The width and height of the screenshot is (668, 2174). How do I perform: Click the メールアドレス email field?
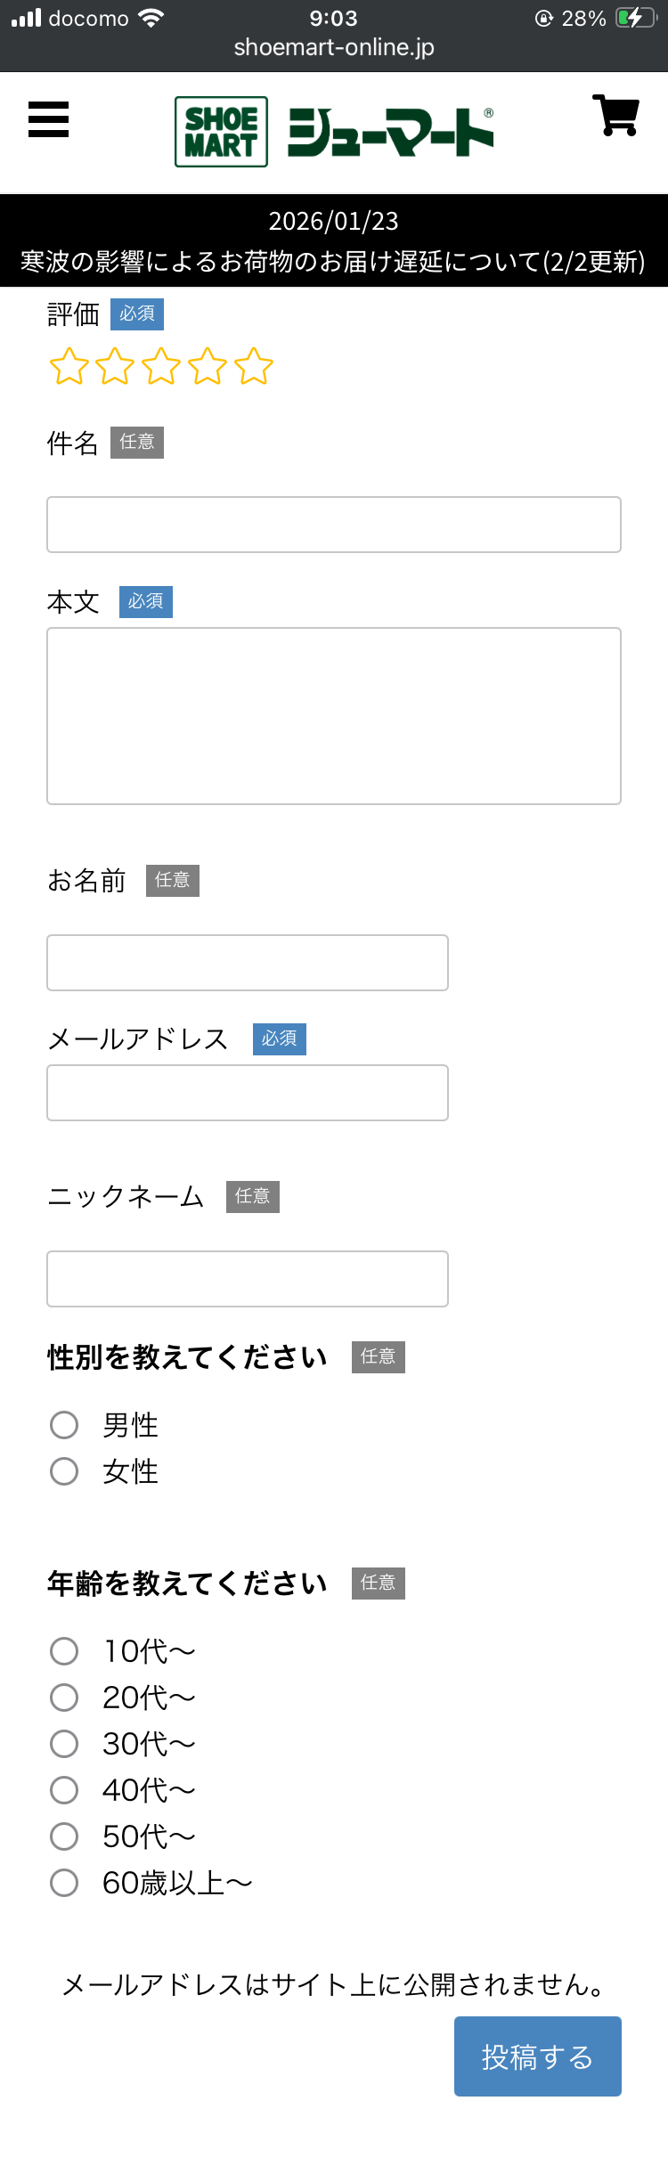pyautogui.click(x=247, y=1093)
